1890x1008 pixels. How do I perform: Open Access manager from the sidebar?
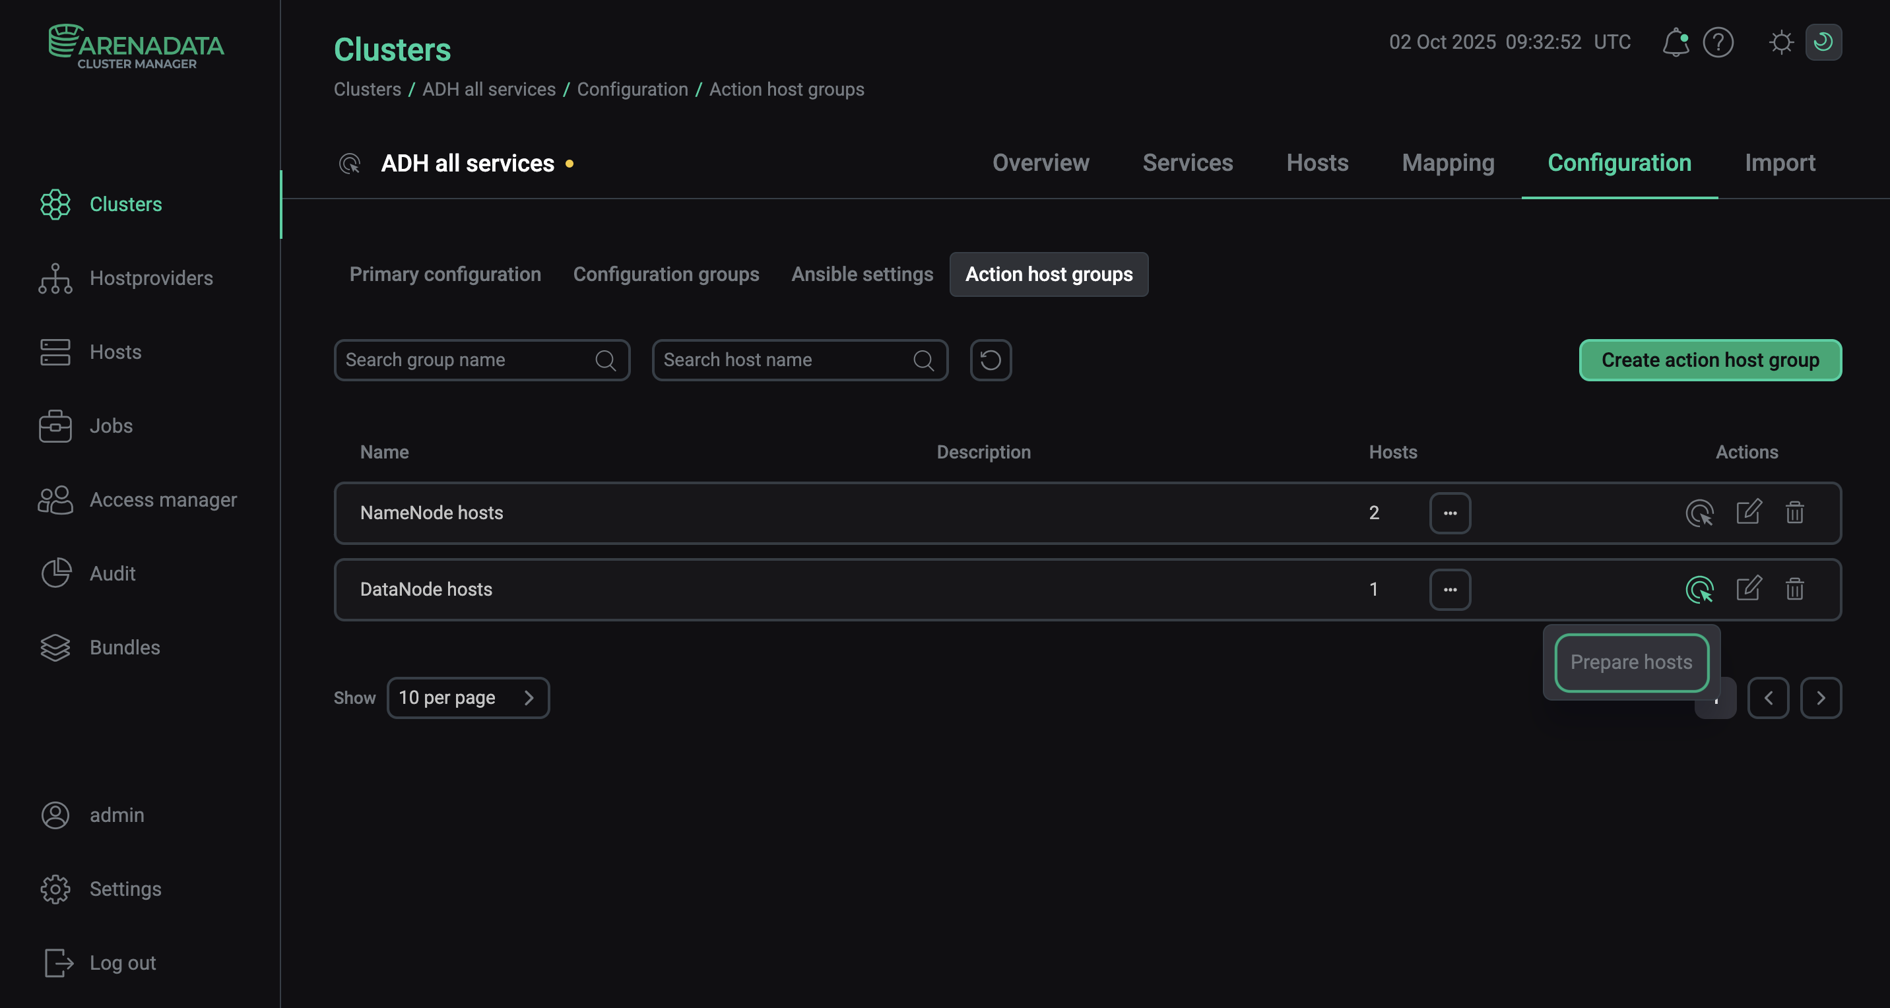(x=163, y=499)
